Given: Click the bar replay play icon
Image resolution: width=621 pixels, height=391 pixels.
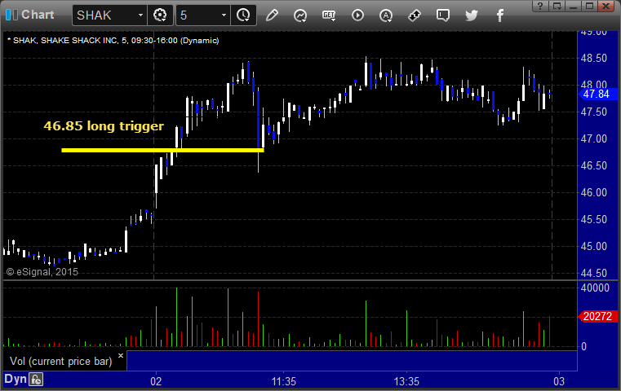Looking at the screenshot, I should (357, 15).
